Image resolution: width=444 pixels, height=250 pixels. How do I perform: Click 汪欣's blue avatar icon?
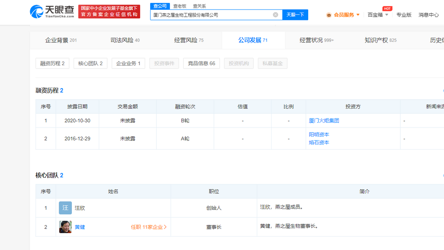[65, 208]
